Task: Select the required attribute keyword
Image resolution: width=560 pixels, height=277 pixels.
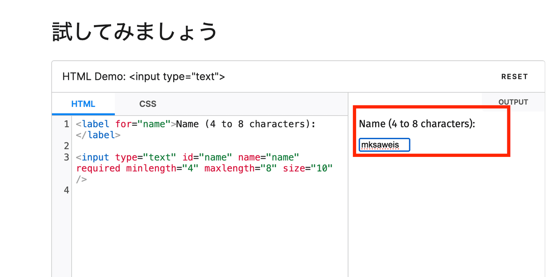Action: click(98, 168)
